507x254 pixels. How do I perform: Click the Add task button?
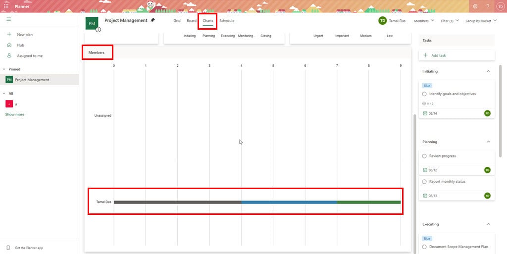(x=456, y=55)
